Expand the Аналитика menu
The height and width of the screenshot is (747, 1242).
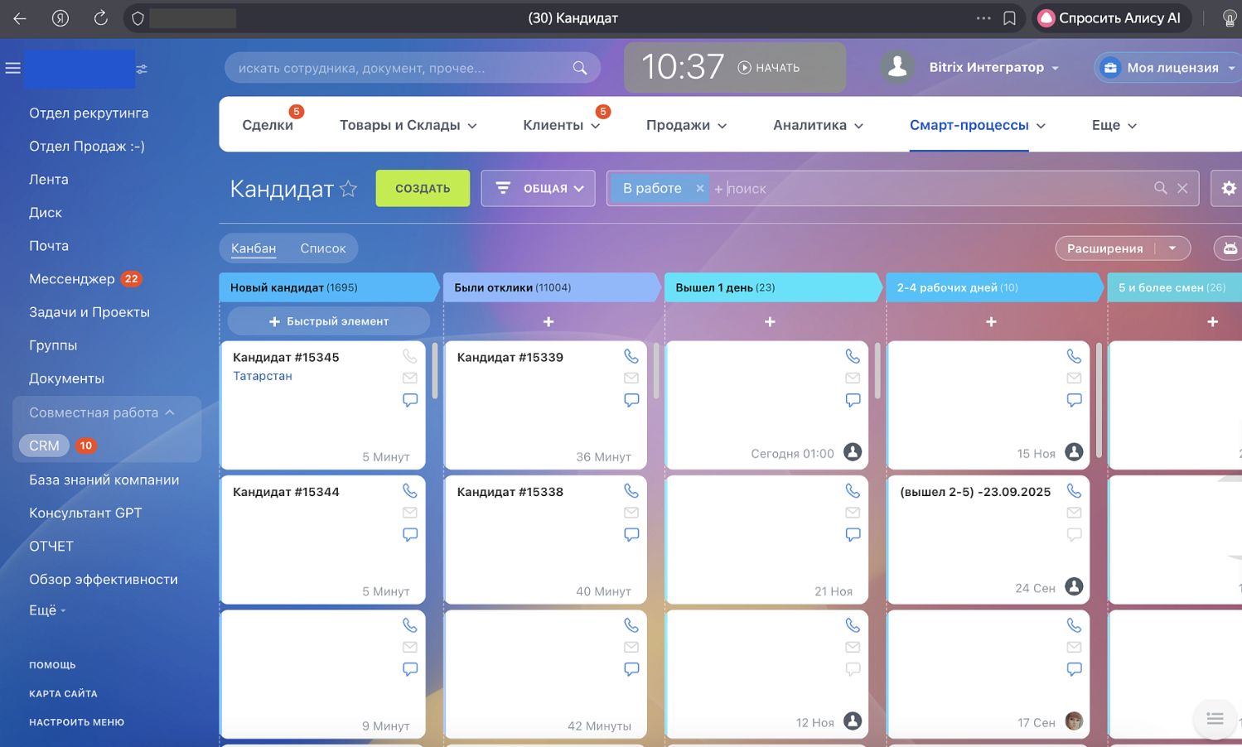coord(819,125)
